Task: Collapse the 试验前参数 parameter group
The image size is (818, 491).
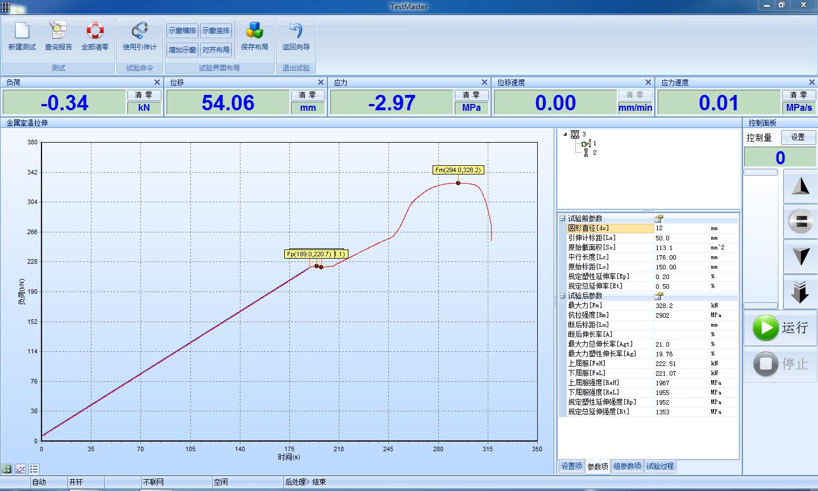Action: tap(562, 218)
